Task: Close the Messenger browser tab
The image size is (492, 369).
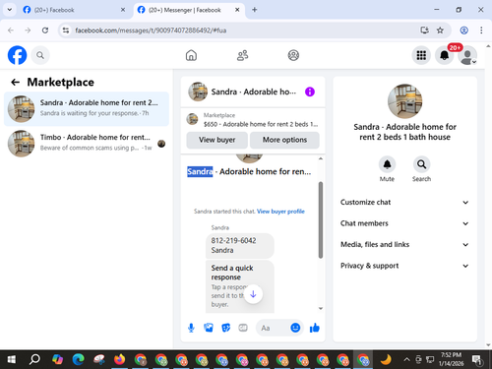Action: tap(237, 10)
